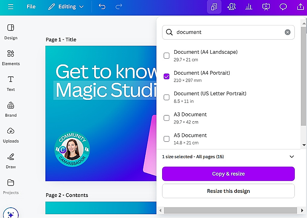Click the '1 size selected - All pages (15)' text

(193, 157)
